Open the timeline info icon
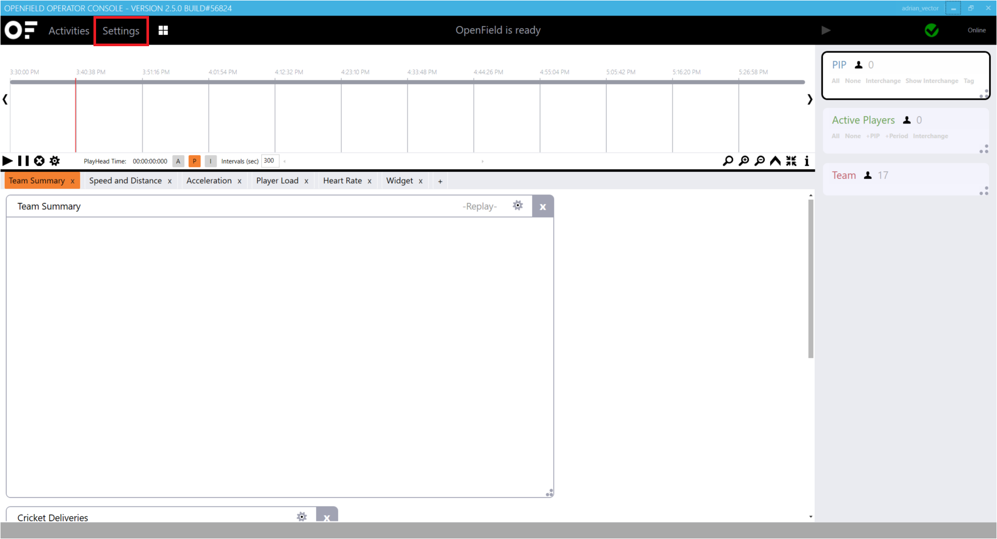The image size is (997, 539). (x=806, y=161)
